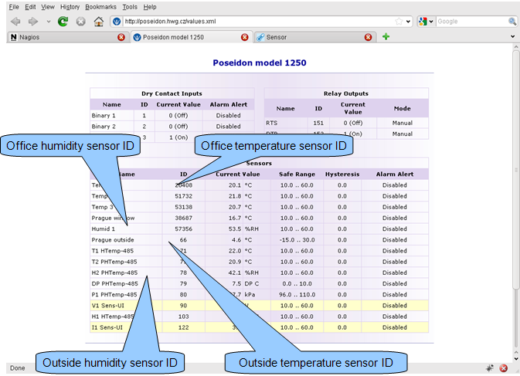Viewport: 520px width, 376px height.
Task: Click relay ID 151 cell
Action: pos(318,123)
